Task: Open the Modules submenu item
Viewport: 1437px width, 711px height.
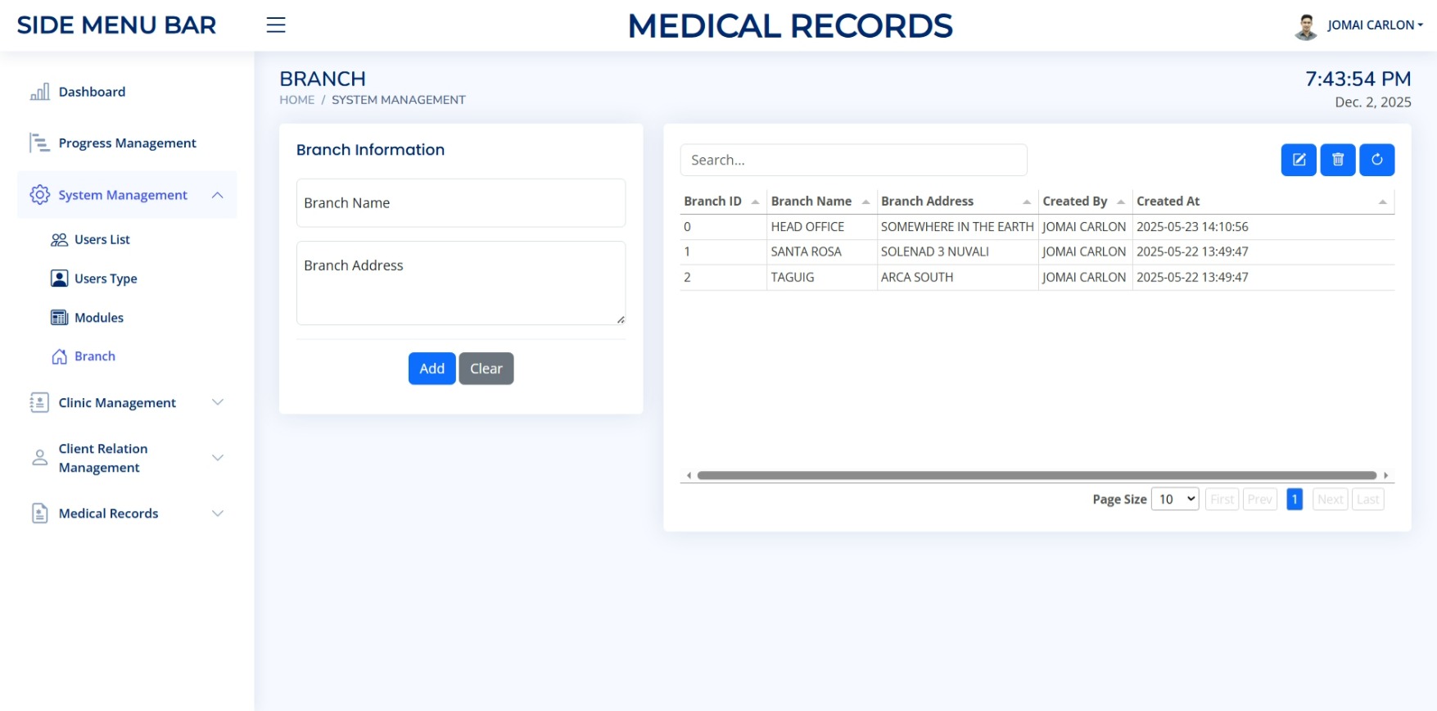Action: click(98, 318)
